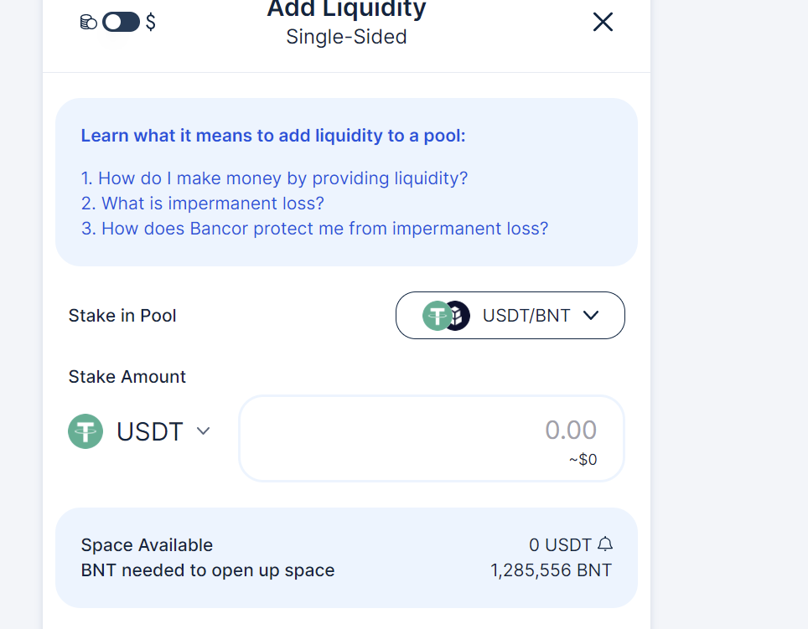Click the USDT/BNT pool name text
The width and height of the screenshot is (808, 629).
526,316
